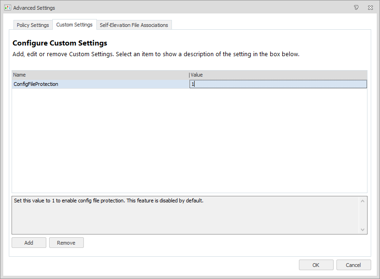Screen dimensions: 380x279
Task: Cancel the Advanced Settings dialog
Action: point(354,265)
